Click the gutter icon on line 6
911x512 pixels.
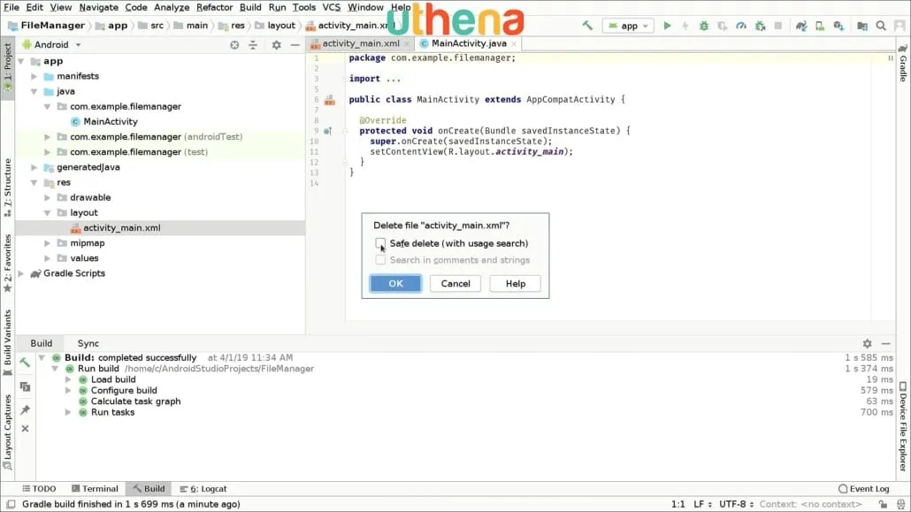tap(329, 100)
